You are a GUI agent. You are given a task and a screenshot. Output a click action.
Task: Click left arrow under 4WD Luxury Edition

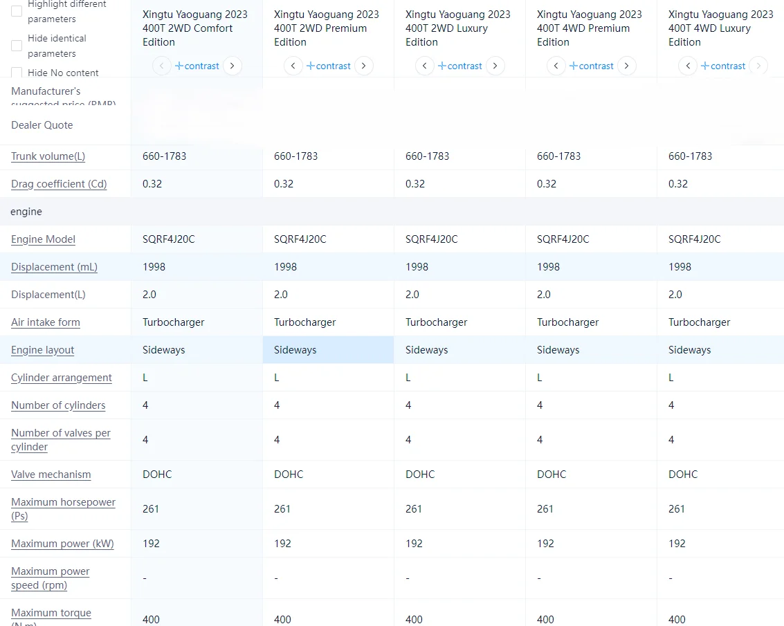688,66
